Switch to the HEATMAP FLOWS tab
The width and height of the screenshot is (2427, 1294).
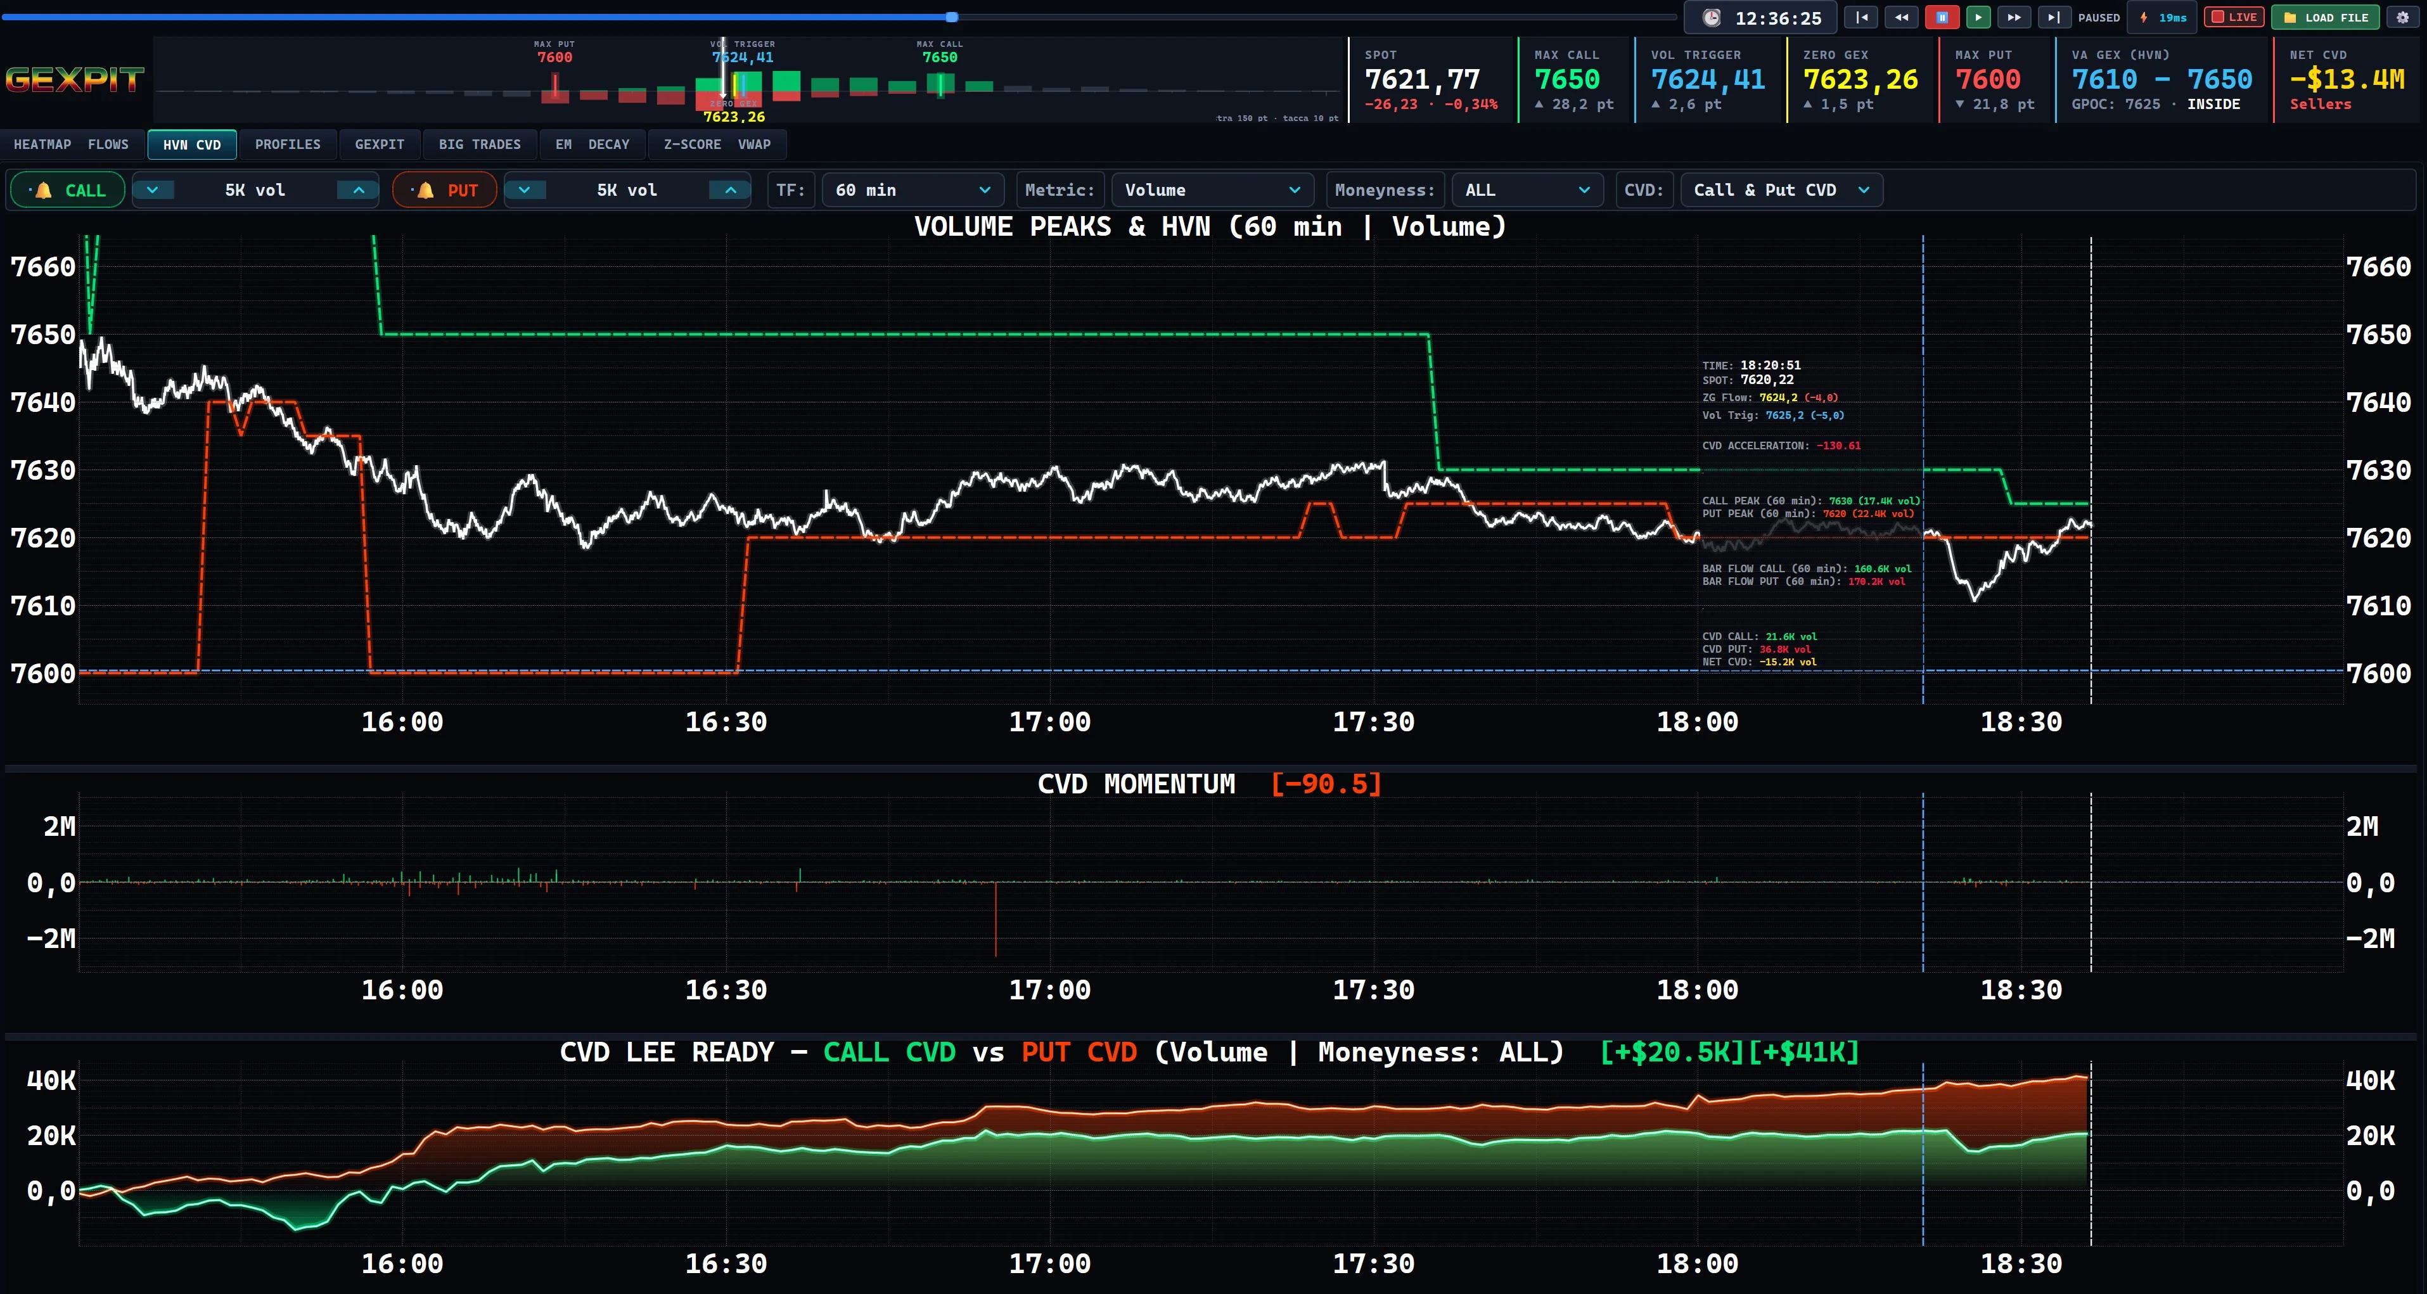coord(72,144)
